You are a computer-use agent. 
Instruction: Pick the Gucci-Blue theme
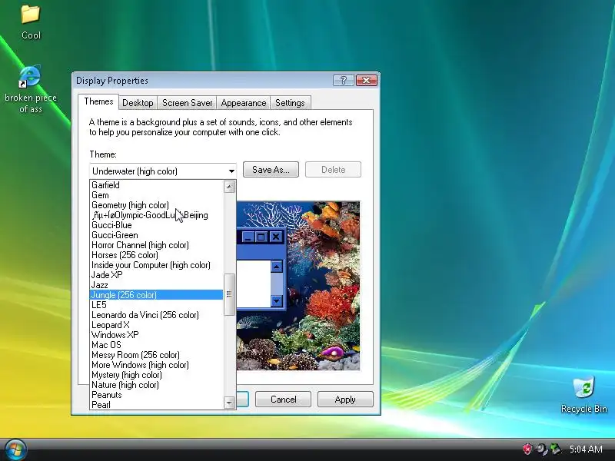[x=157, y=225]
